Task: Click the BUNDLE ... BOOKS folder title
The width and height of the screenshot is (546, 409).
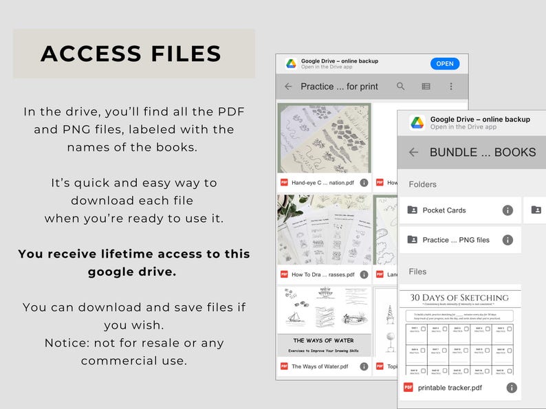Action: [x=483, y=152]
